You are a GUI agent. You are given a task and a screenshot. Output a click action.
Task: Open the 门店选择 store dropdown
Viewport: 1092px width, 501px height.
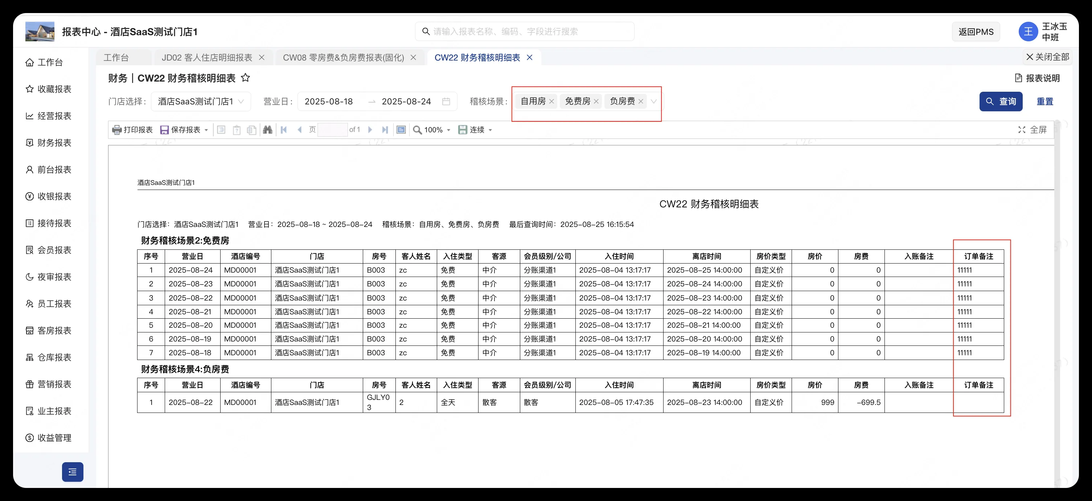tap(201, 101)
